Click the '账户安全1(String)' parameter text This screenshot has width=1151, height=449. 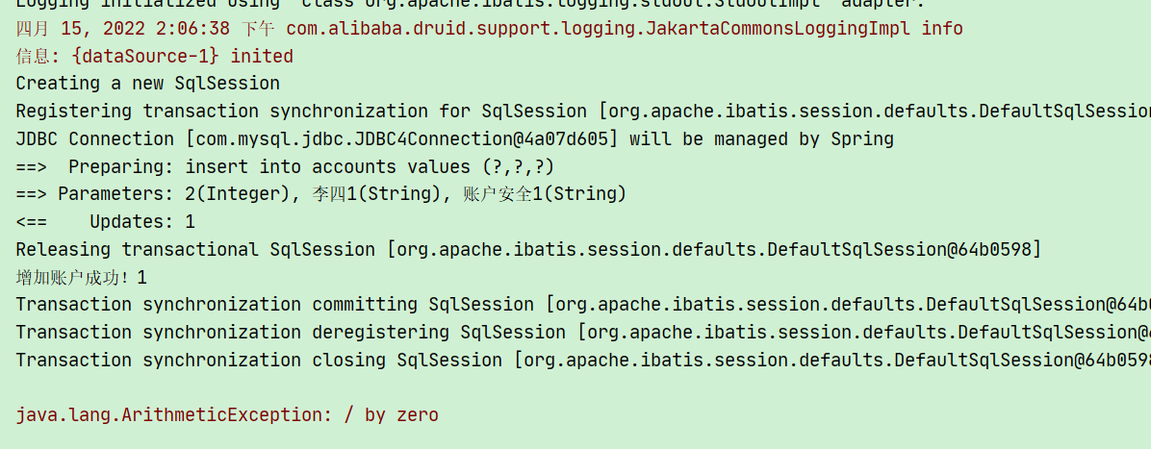tap(545, 194)
